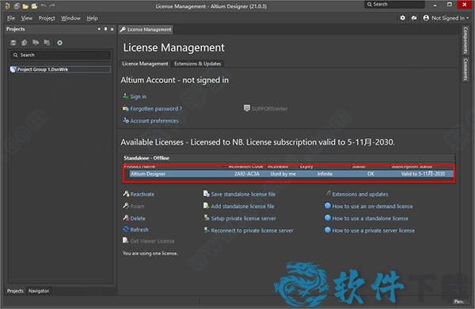The image size is (475, 309).
Task: Select Project Group 1.DsnWrk
Action: 60,70
